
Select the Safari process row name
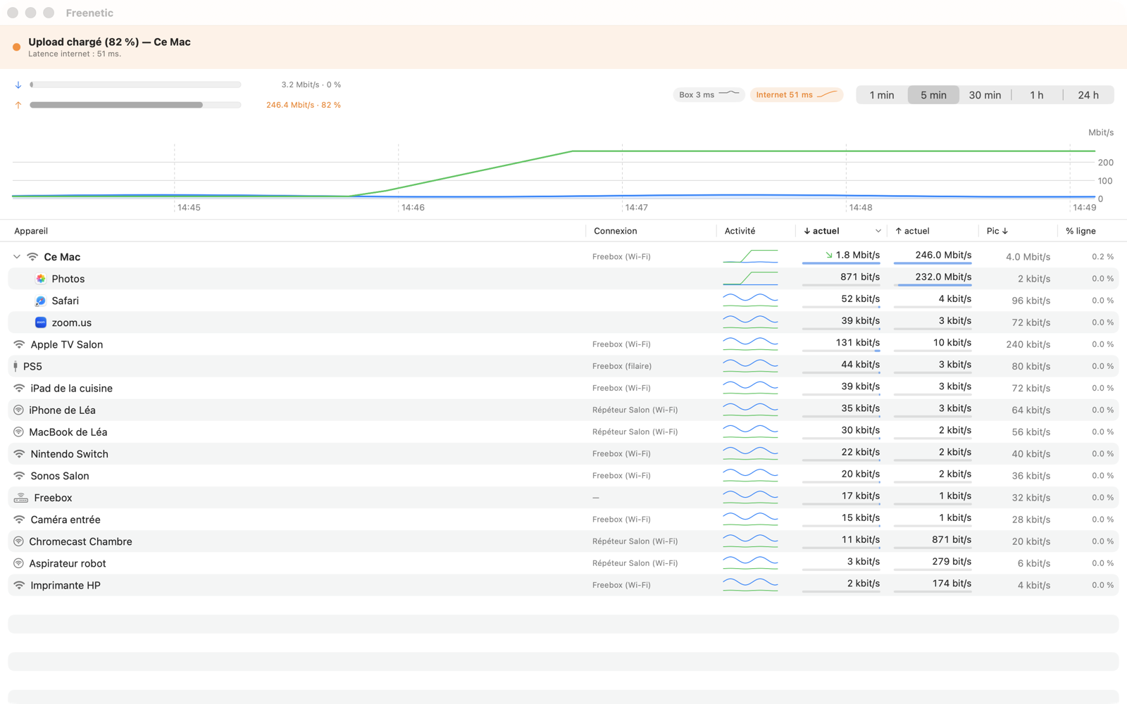[65, 301]
